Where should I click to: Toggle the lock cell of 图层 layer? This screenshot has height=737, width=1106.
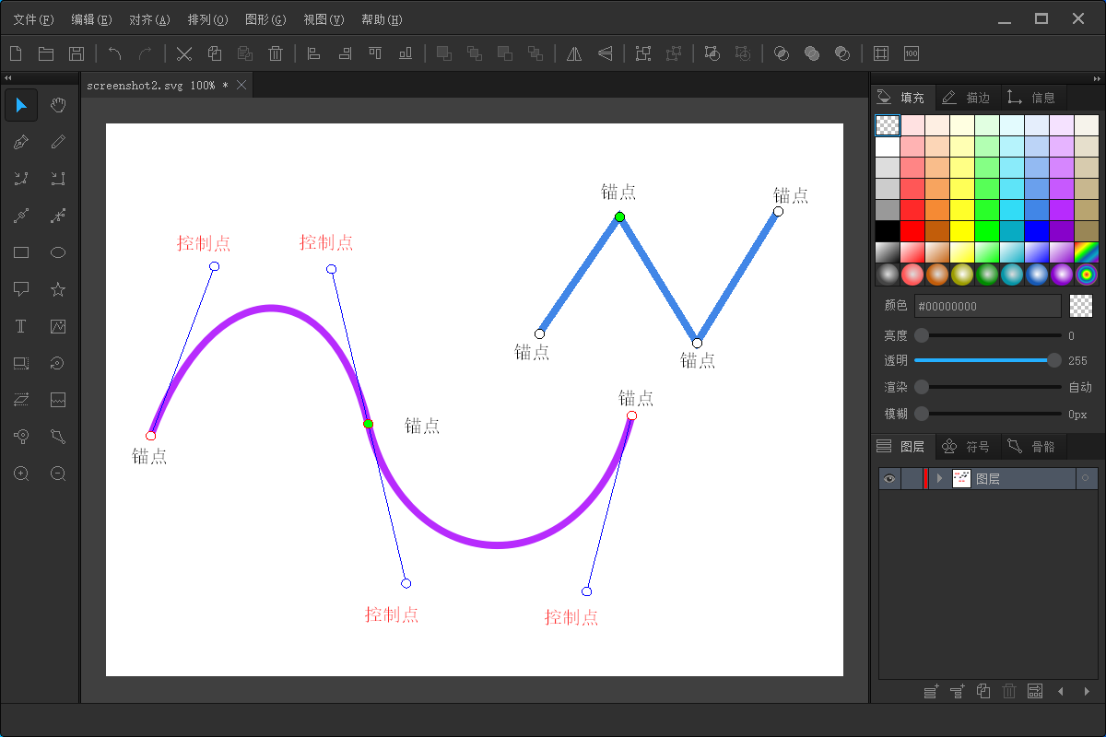pyautogui.click(x=912, y=478)
